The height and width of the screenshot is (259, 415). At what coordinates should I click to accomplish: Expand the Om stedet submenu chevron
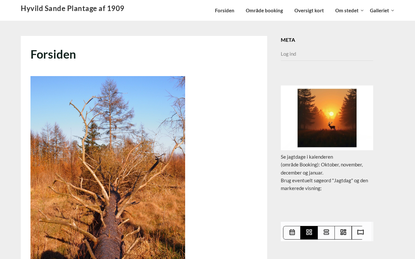pos(362,10)
